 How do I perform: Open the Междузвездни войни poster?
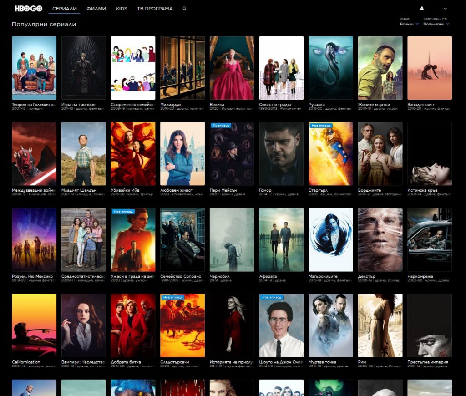34,154
